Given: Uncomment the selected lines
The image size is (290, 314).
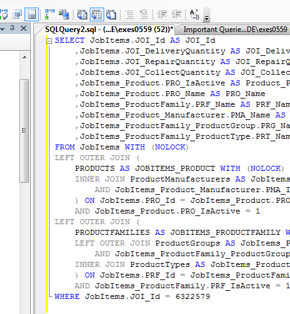Looking at the screenshot, I should click(x=144, y=14).
